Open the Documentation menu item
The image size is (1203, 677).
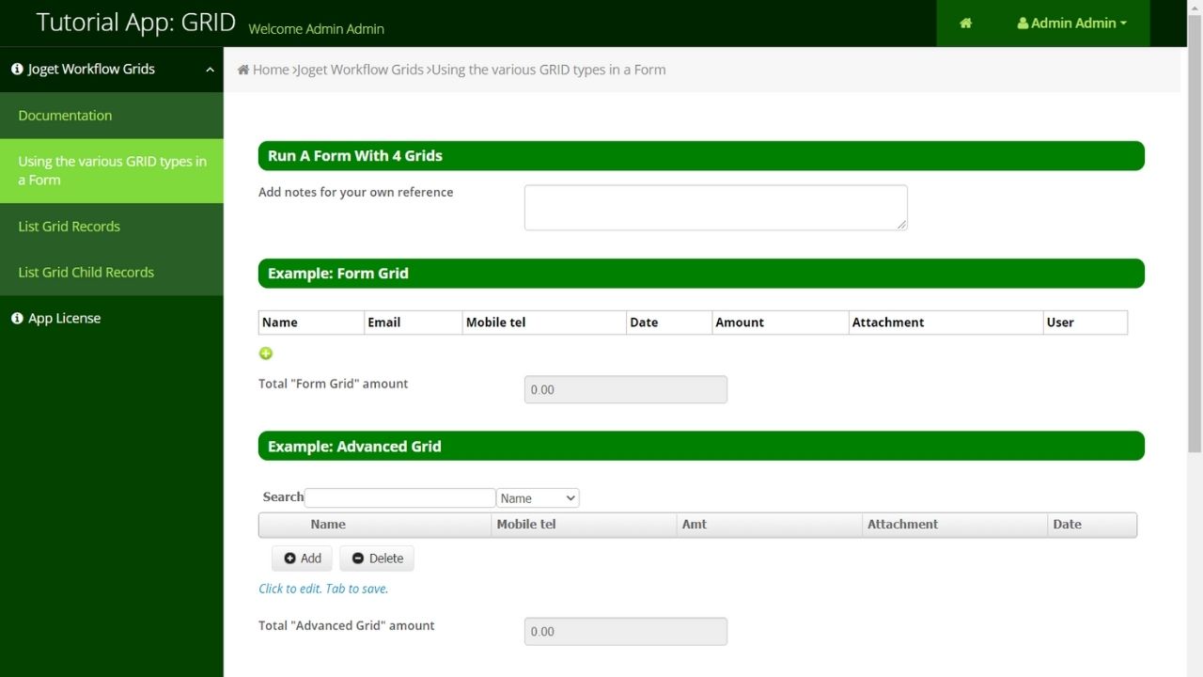click(65, 116)
